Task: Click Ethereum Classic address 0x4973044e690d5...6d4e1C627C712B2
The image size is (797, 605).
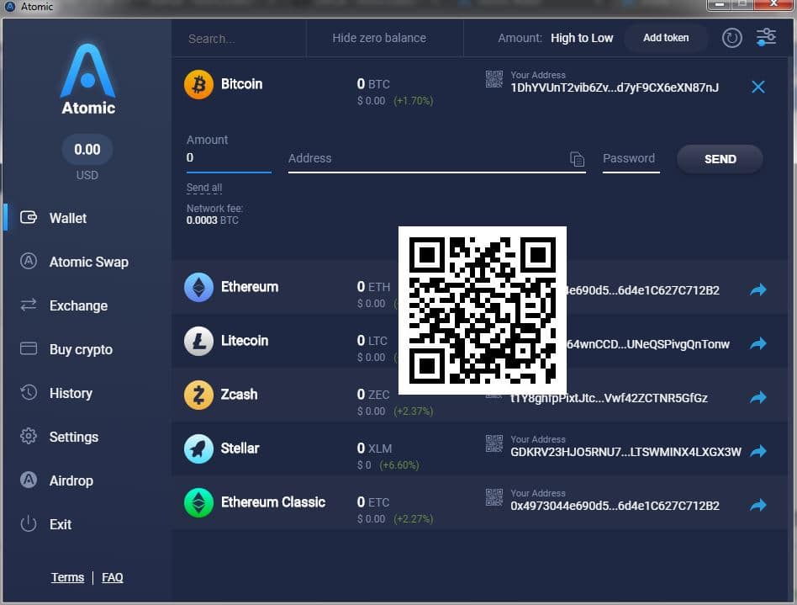Action: pos(615,506)
